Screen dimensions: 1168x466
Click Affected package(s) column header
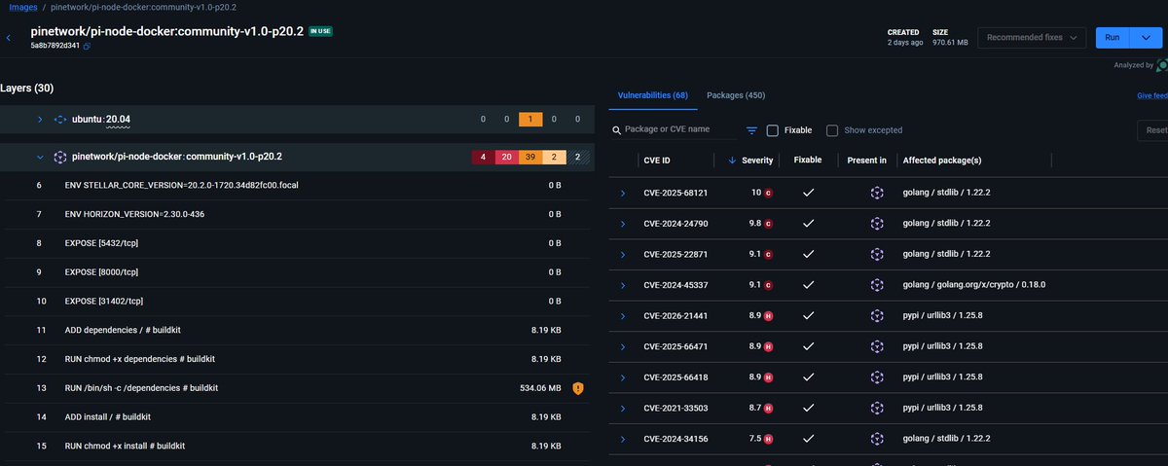point(942,161)
